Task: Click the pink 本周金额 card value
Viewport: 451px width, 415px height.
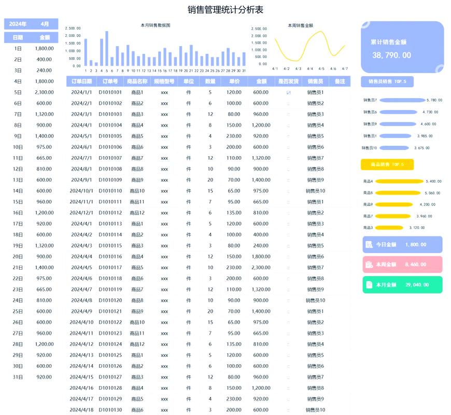Action: click(x=416, y=265)
